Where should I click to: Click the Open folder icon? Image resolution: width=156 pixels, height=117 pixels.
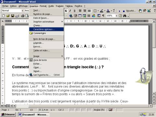pyautogui.click(x=8, y=16)
